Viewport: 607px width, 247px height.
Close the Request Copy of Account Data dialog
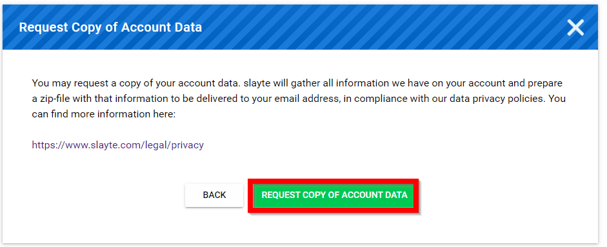575,28
